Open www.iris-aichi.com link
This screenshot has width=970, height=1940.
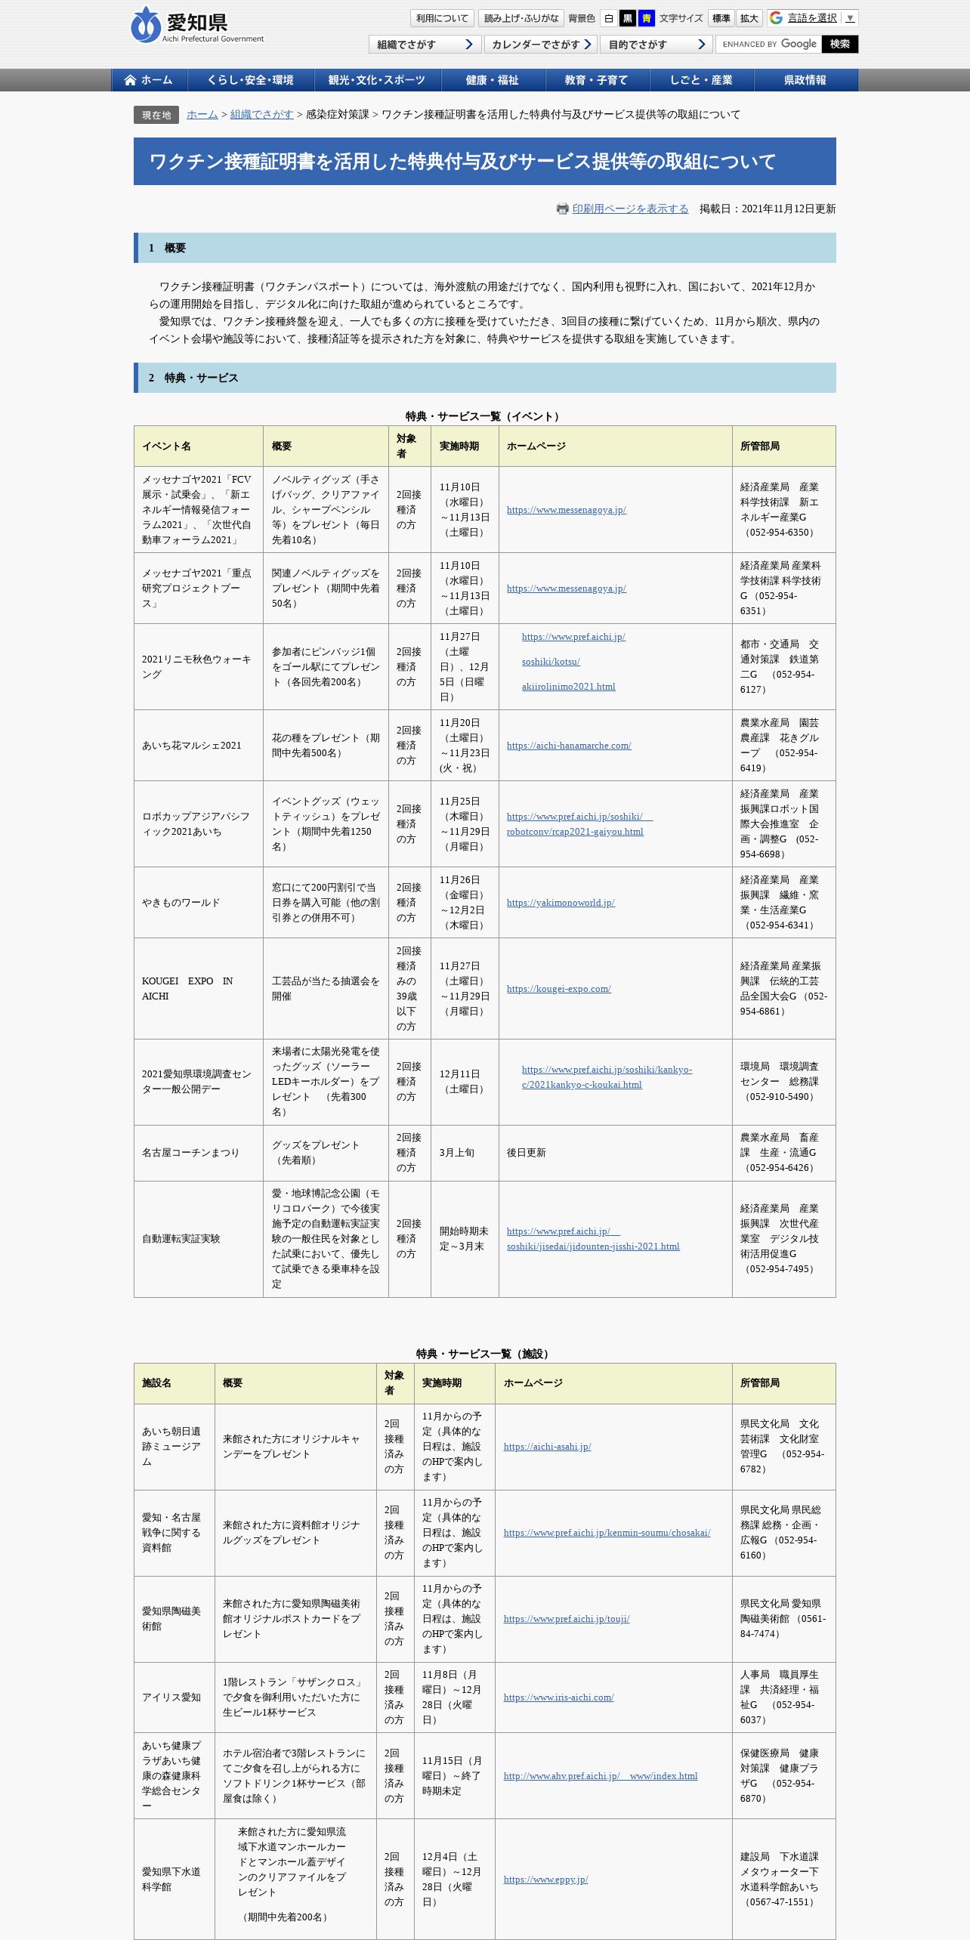pyautogui.click(x=559, y=1697)
